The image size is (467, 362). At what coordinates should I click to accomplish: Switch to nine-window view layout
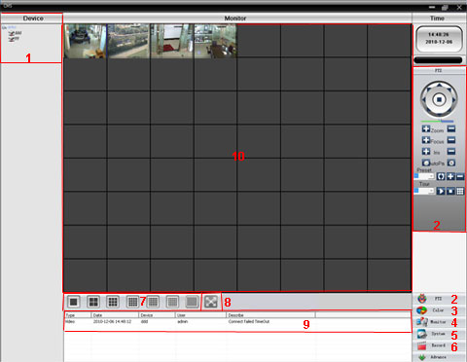point(113,302)
